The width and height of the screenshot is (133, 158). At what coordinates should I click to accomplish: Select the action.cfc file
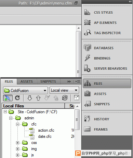pyautogui.click(x=46, y=130)
